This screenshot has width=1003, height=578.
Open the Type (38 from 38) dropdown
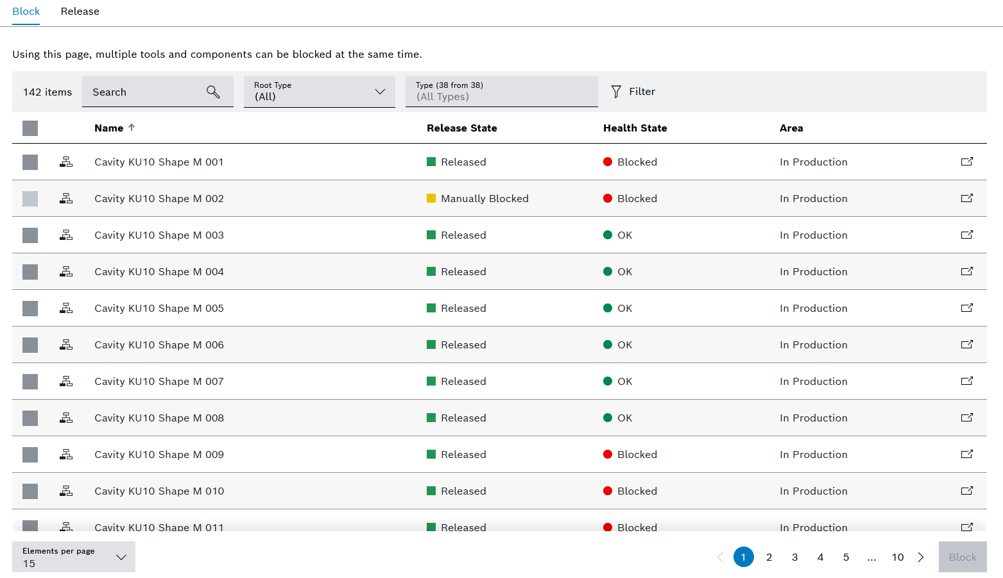click(501, 92)
